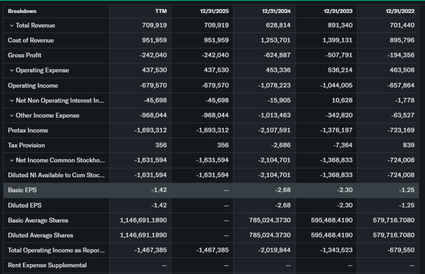425x274 pixels.
Task: Click the Breakdown column header
Action: pos(22,11)
